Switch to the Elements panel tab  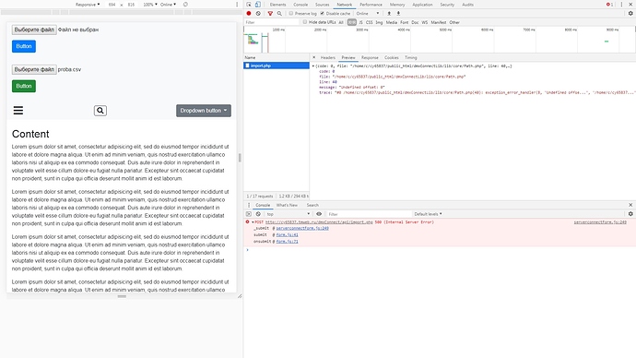(277, 5)
